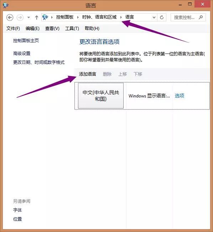Click Windows 显示语言 text in row
Viewport: 213px width, 232px height.
click(x=149, y=96)
